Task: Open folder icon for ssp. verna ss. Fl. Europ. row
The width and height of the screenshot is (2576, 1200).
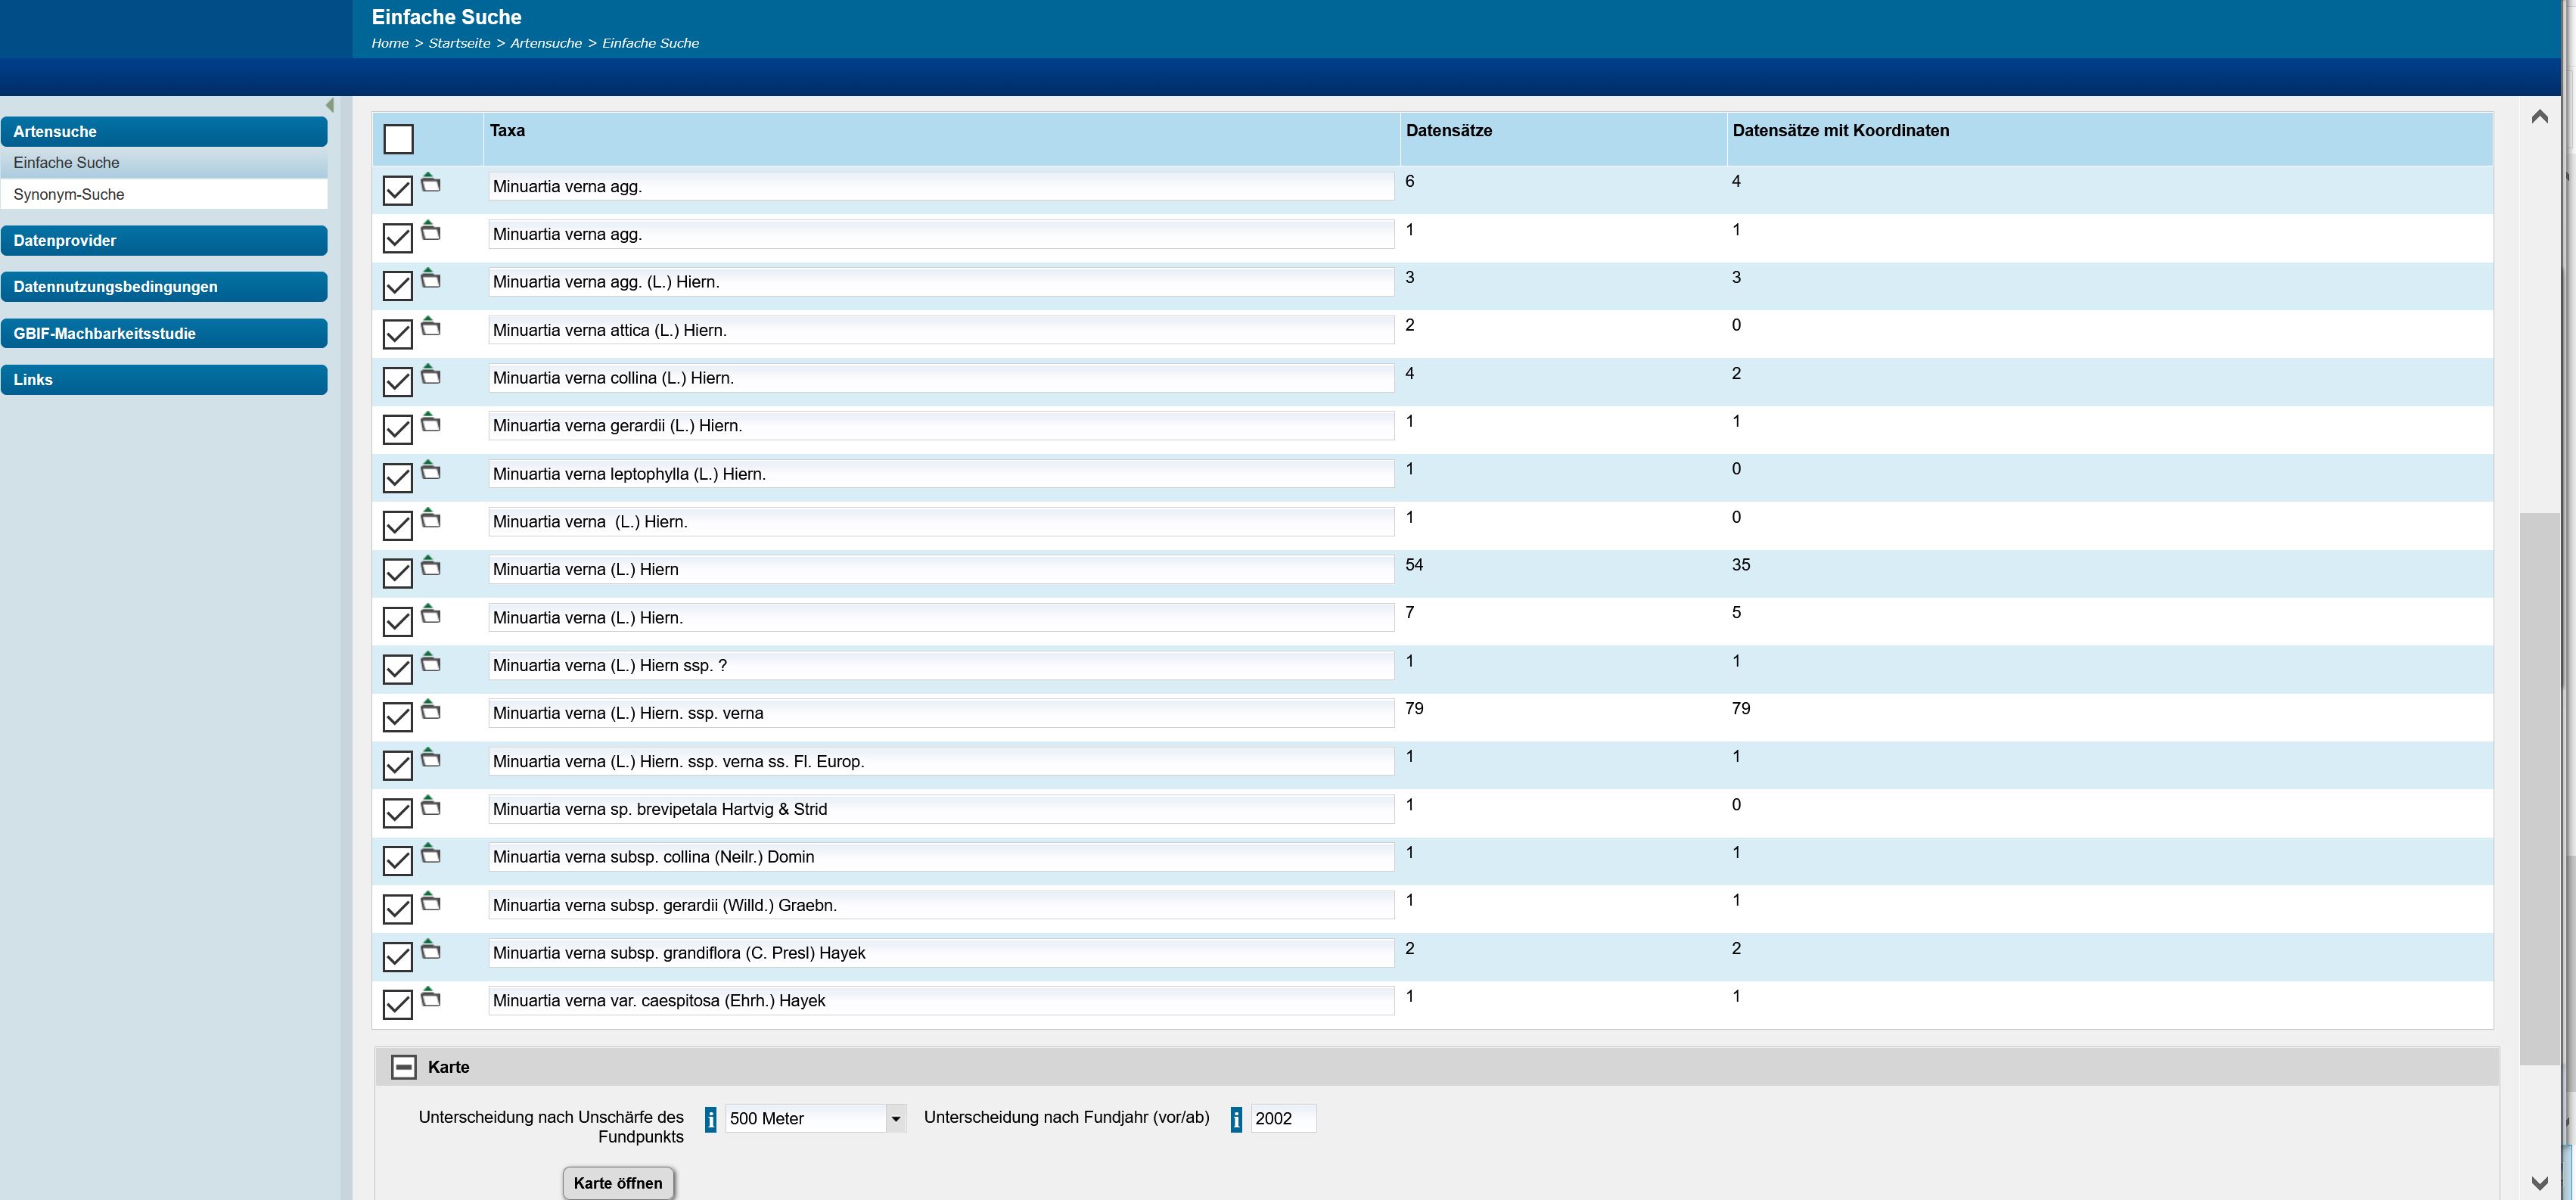Action: (430, 759)
